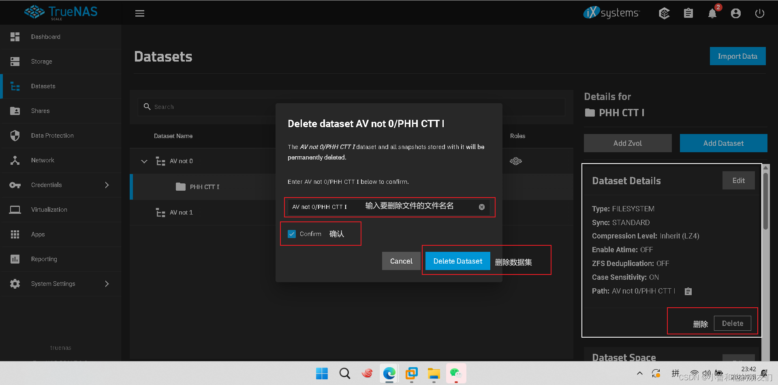This screenshot has height=385, width=778.
Task: Click Edit in Dataset Details
Action: pyautogui.click(x=738, y=180)
